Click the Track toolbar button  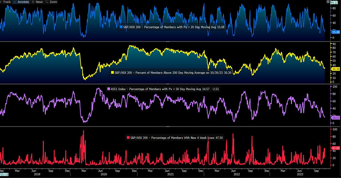7,2
